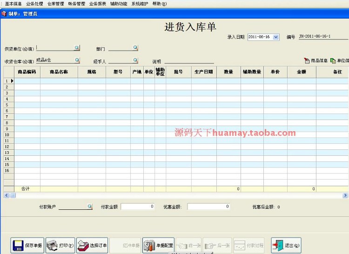Select row number 16 header

(9, 171)
